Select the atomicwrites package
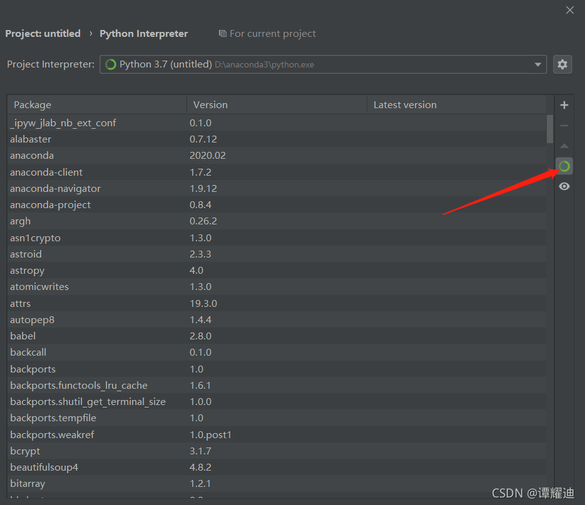Screen dimensions: 585x505 point(277,287)
